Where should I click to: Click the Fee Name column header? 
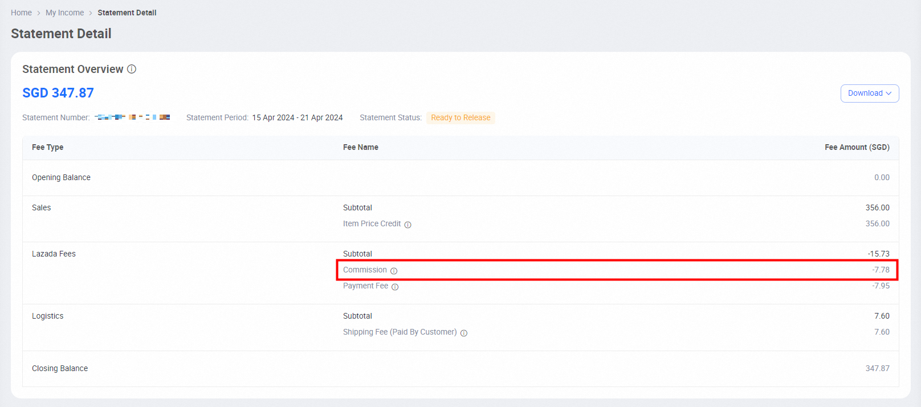360,147
